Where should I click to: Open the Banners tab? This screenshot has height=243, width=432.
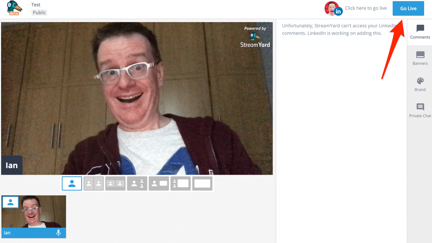click(420, 58)
